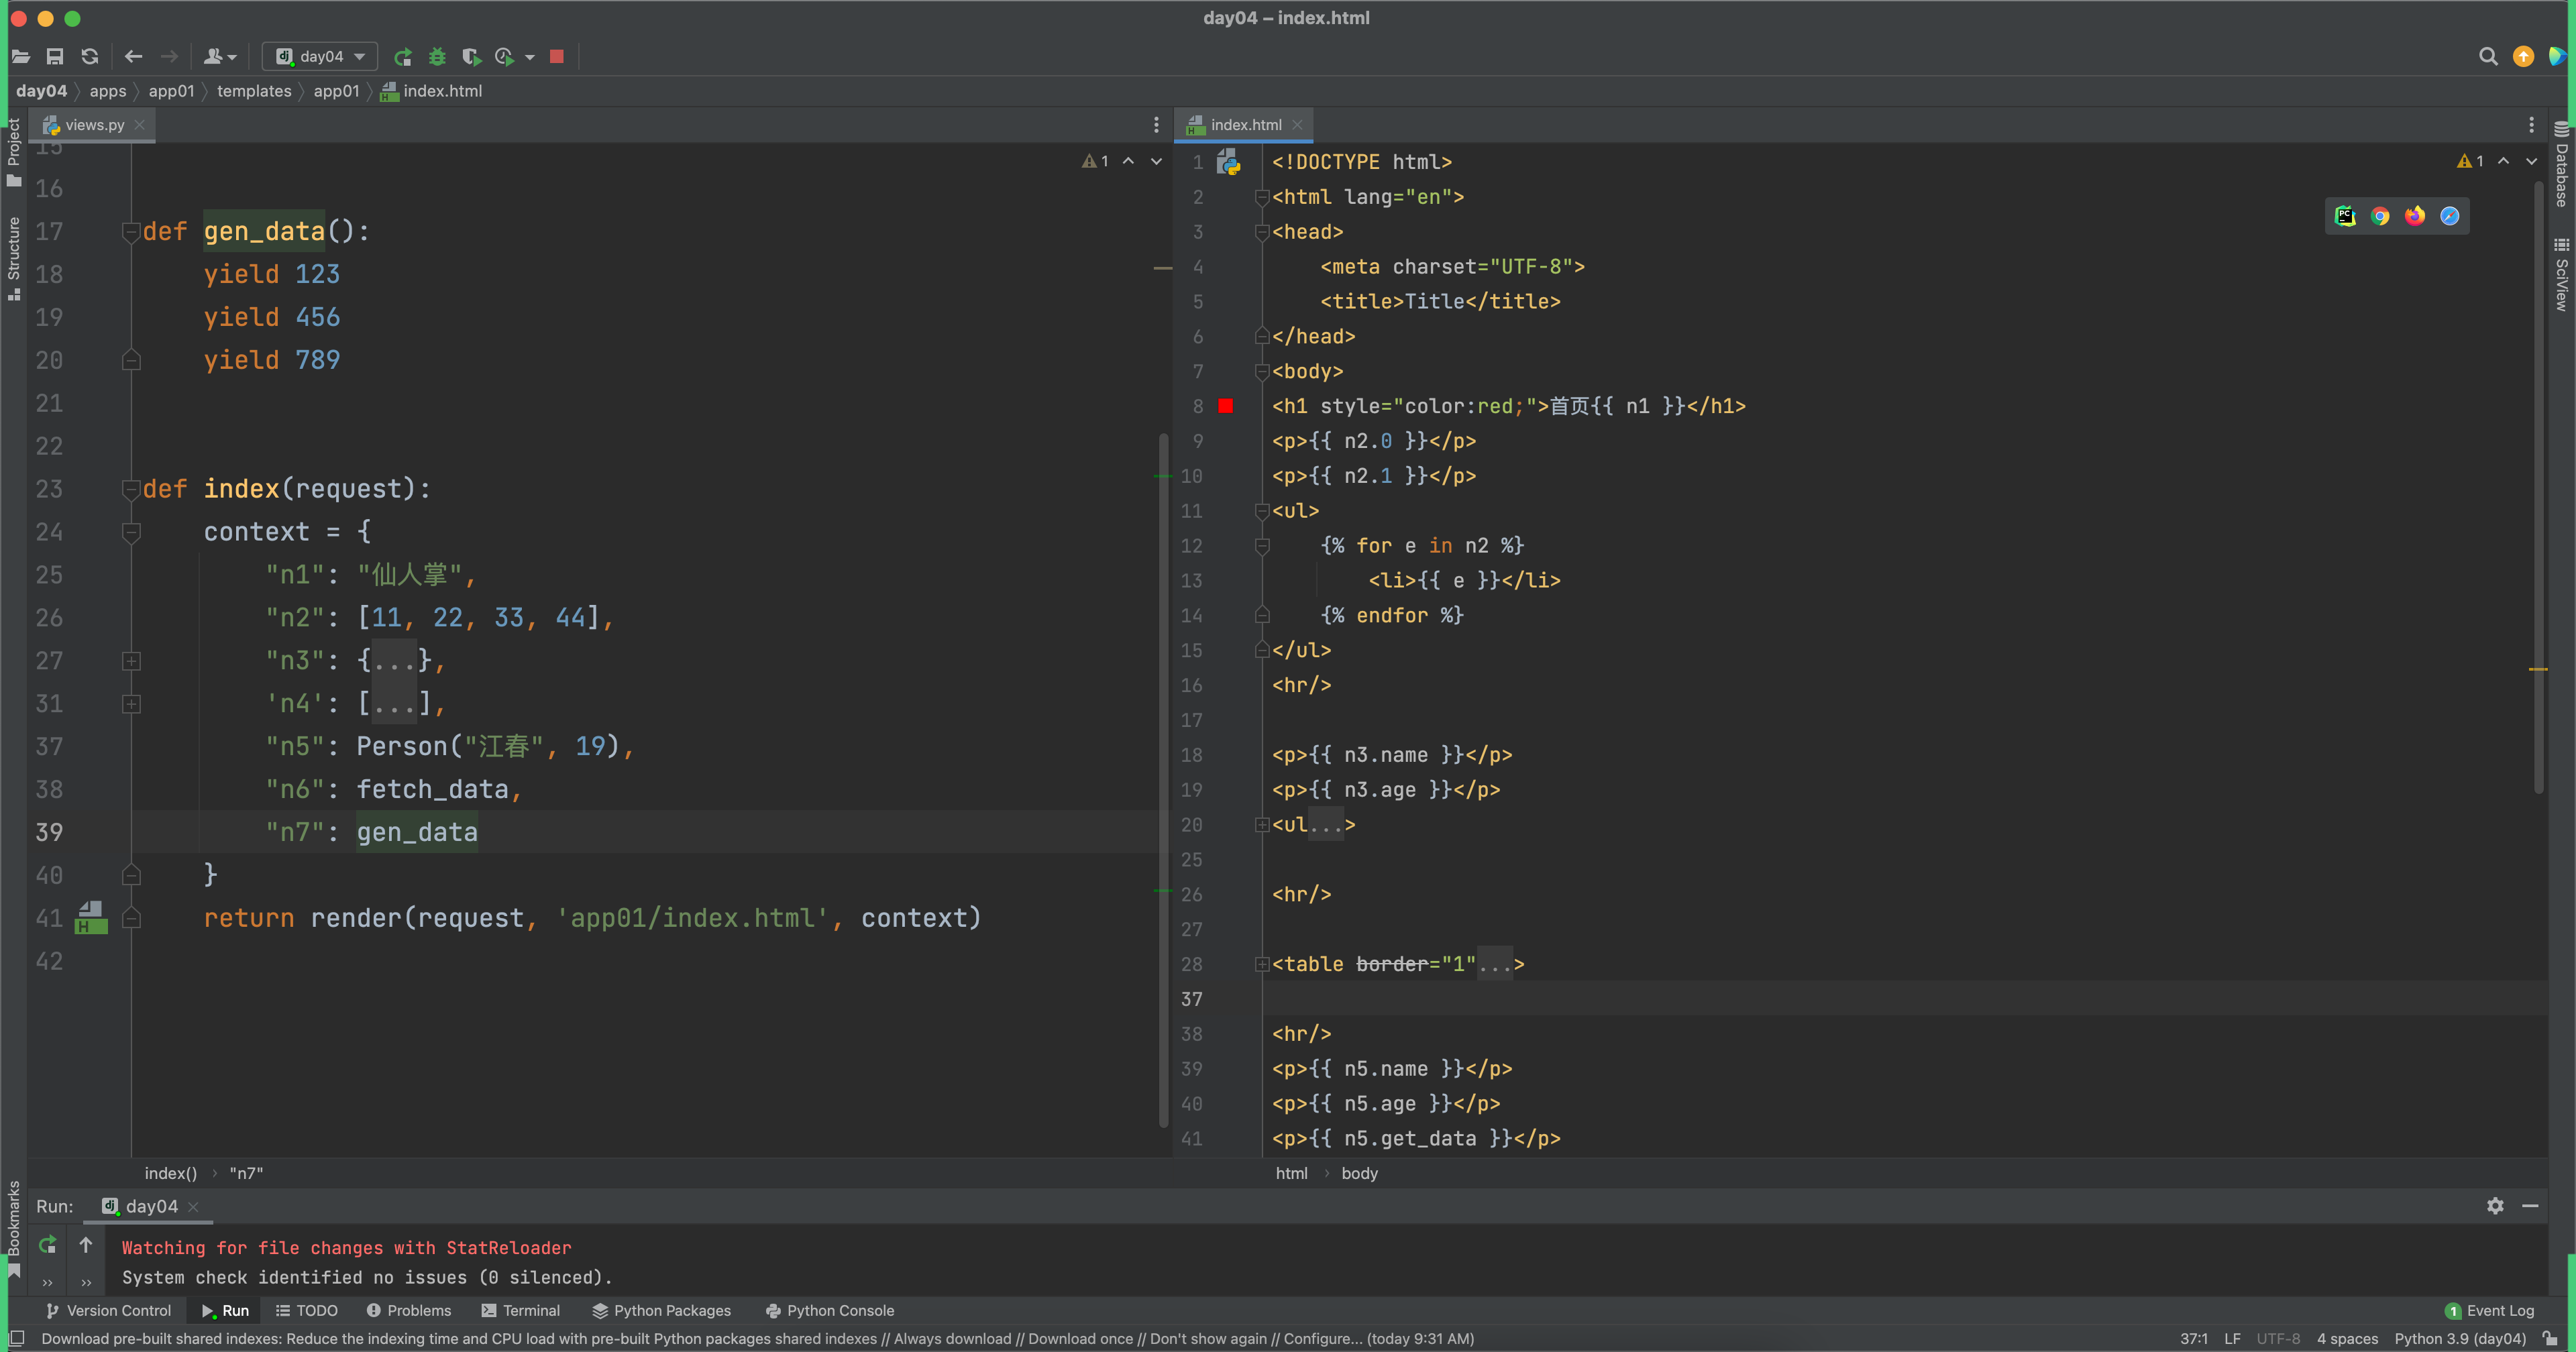Open Search Everywhere magnifier icon

tap(2488, 57)
